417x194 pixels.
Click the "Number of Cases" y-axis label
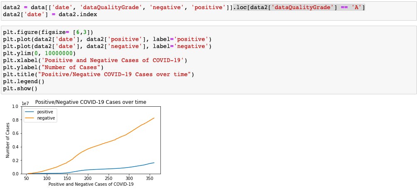pos(8,140)
